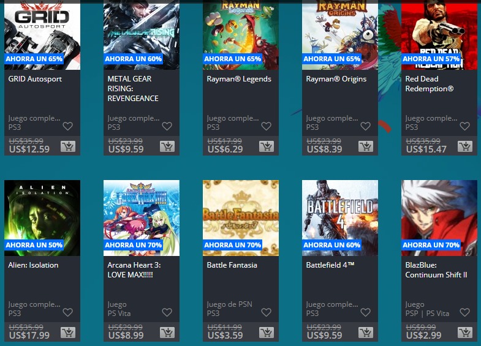Add Alien: Isolation to cart
This screenshot has width=481, height=346.
pyautogui.click(x=68, y=333)
